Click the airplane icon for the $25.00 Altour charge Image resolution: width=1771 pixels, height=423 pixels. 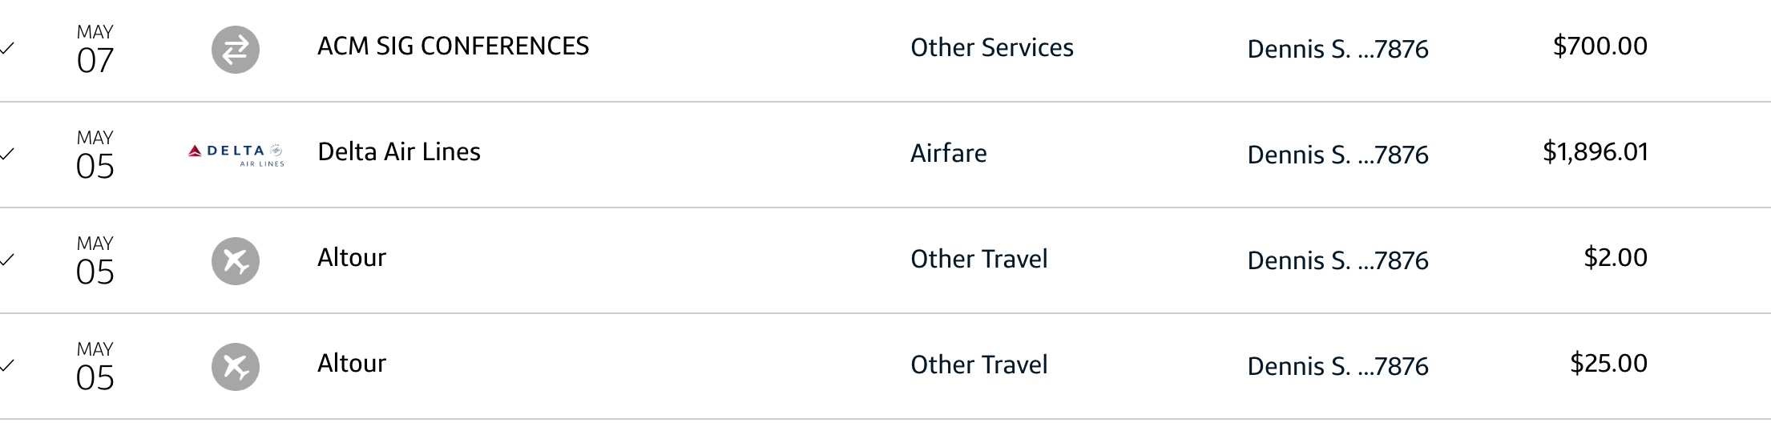[x=235, y=367]
